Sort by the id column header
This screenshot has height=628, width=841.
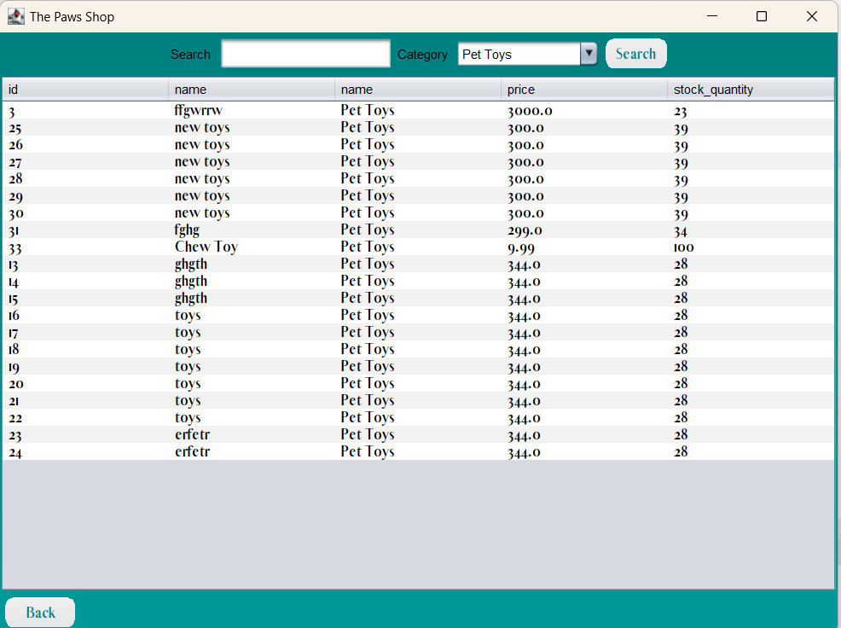84,89
